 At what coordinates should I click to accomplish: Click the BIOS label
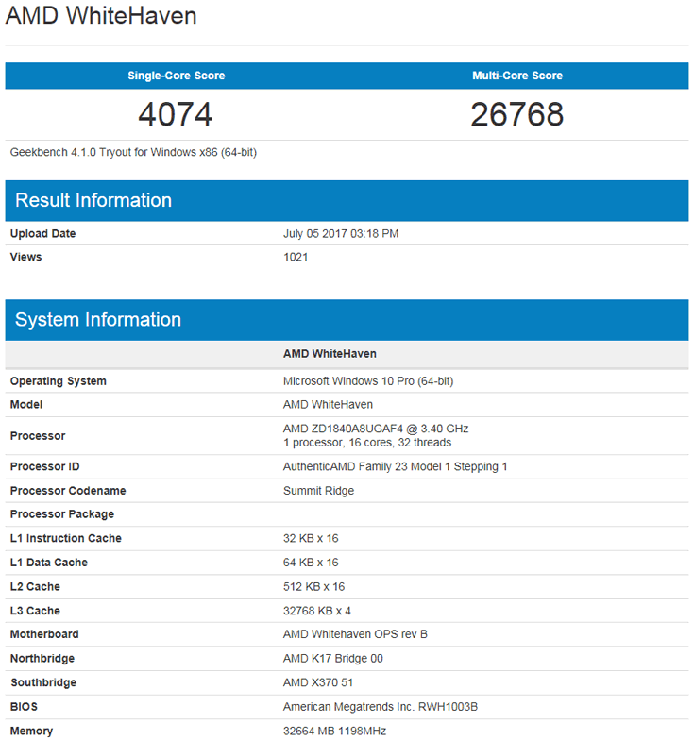point(24,706)
